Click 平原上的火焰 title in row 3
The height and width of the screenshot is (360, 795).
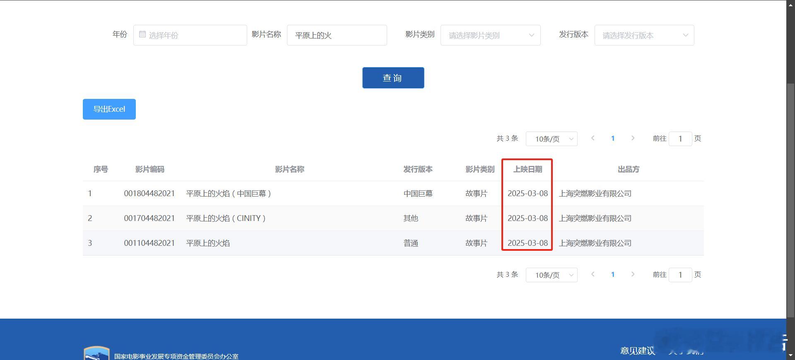click(x=208, y=243)
